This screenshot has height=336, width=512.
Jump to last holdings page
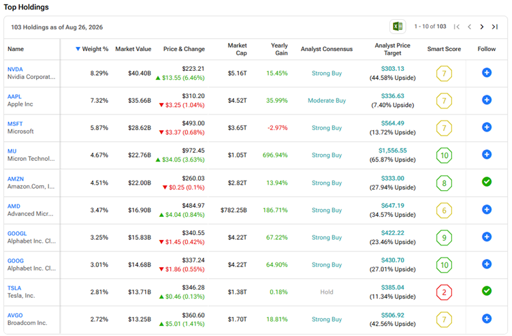click(x=495, y=27)
